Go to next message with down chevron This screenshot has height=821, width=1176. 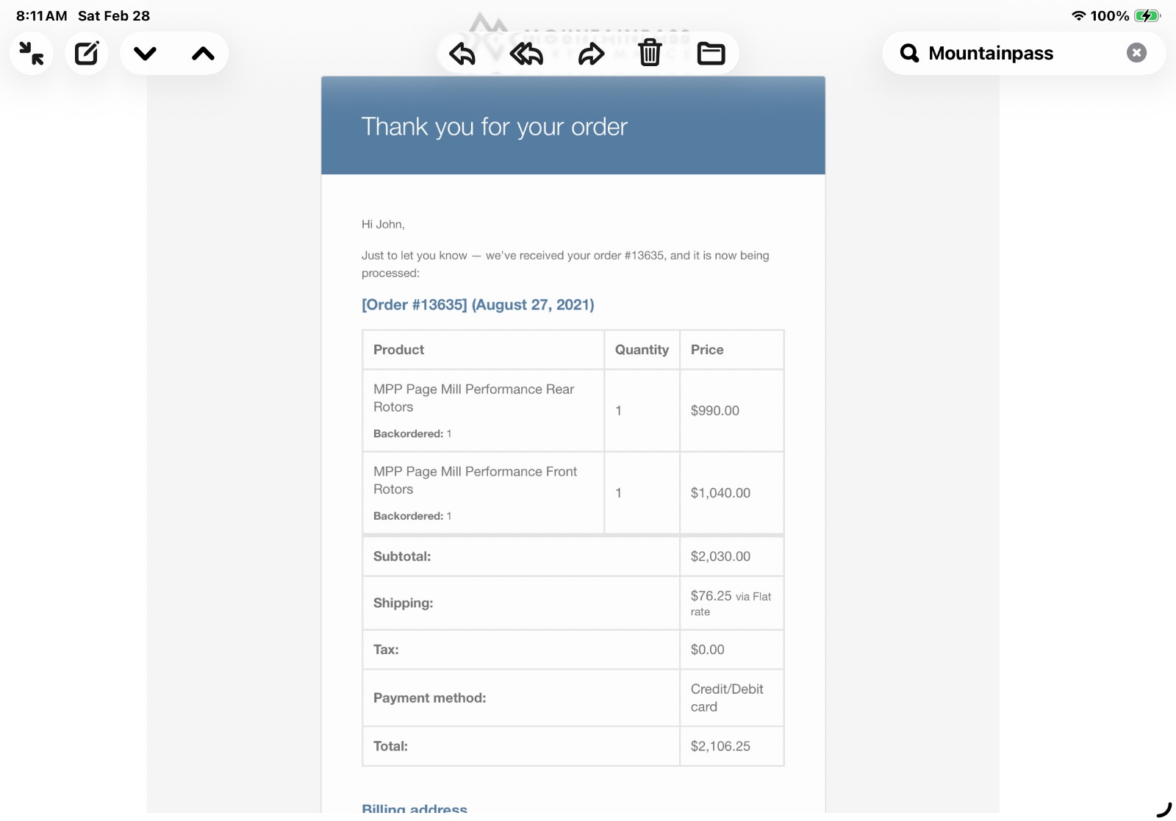(x=145, y=54)
